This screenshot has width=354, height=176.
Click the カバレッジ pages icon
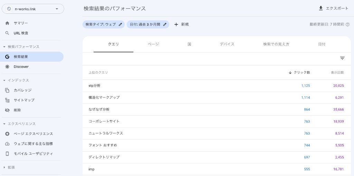pos(7,90)
